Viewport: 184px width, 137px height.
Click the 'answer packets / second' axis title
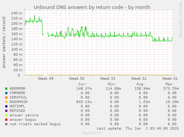[4, 42]
